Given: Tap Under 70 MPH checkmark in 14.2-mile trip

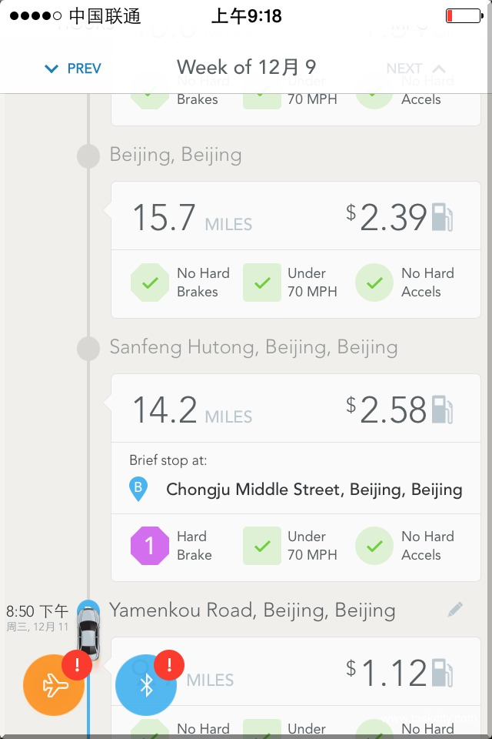Looking at the screenshot, I should point(262,546).
